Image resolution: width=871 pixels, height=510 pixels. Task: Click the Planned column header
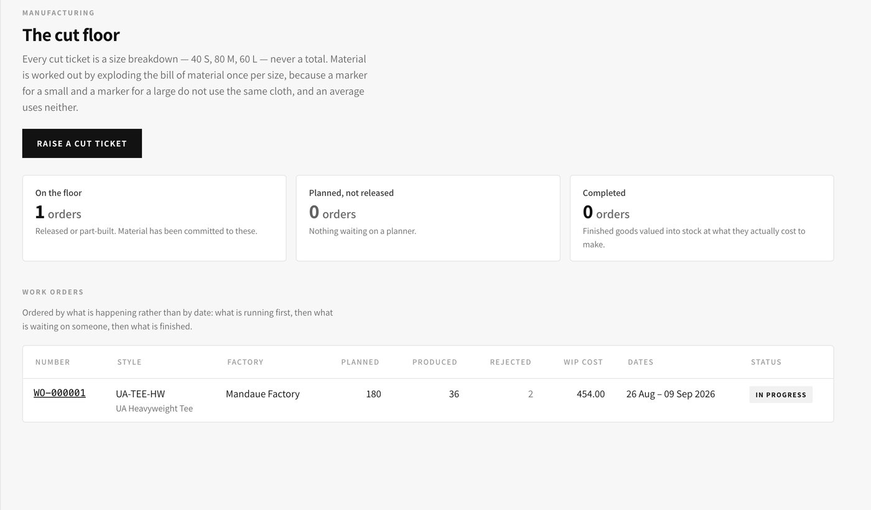360,362
